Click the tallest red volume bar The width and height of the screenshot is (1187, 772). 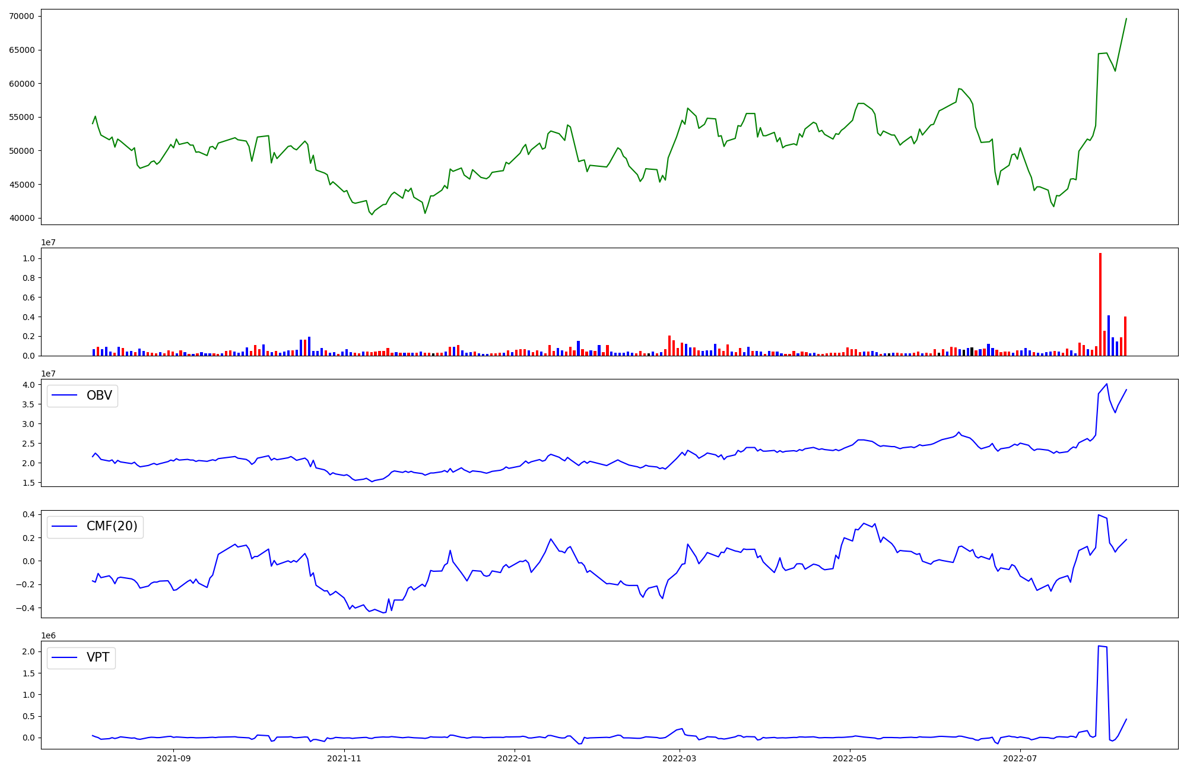tap(1100, 304)
